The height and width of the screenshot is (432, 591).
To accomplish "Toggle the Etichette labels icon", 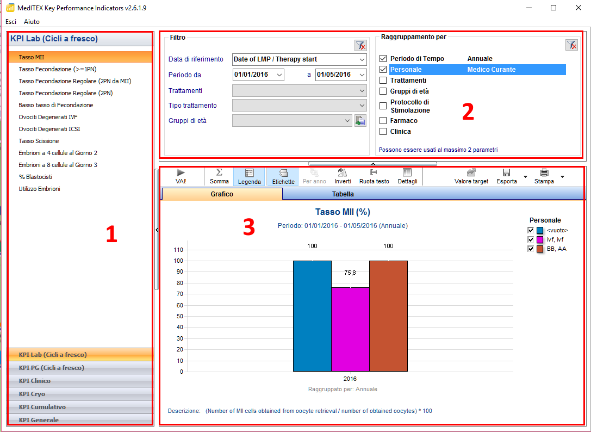I will (x=283, y=173).
